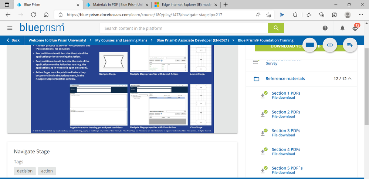Click the browser back arrow
The image size is (369, 179).
coord(8,15)
